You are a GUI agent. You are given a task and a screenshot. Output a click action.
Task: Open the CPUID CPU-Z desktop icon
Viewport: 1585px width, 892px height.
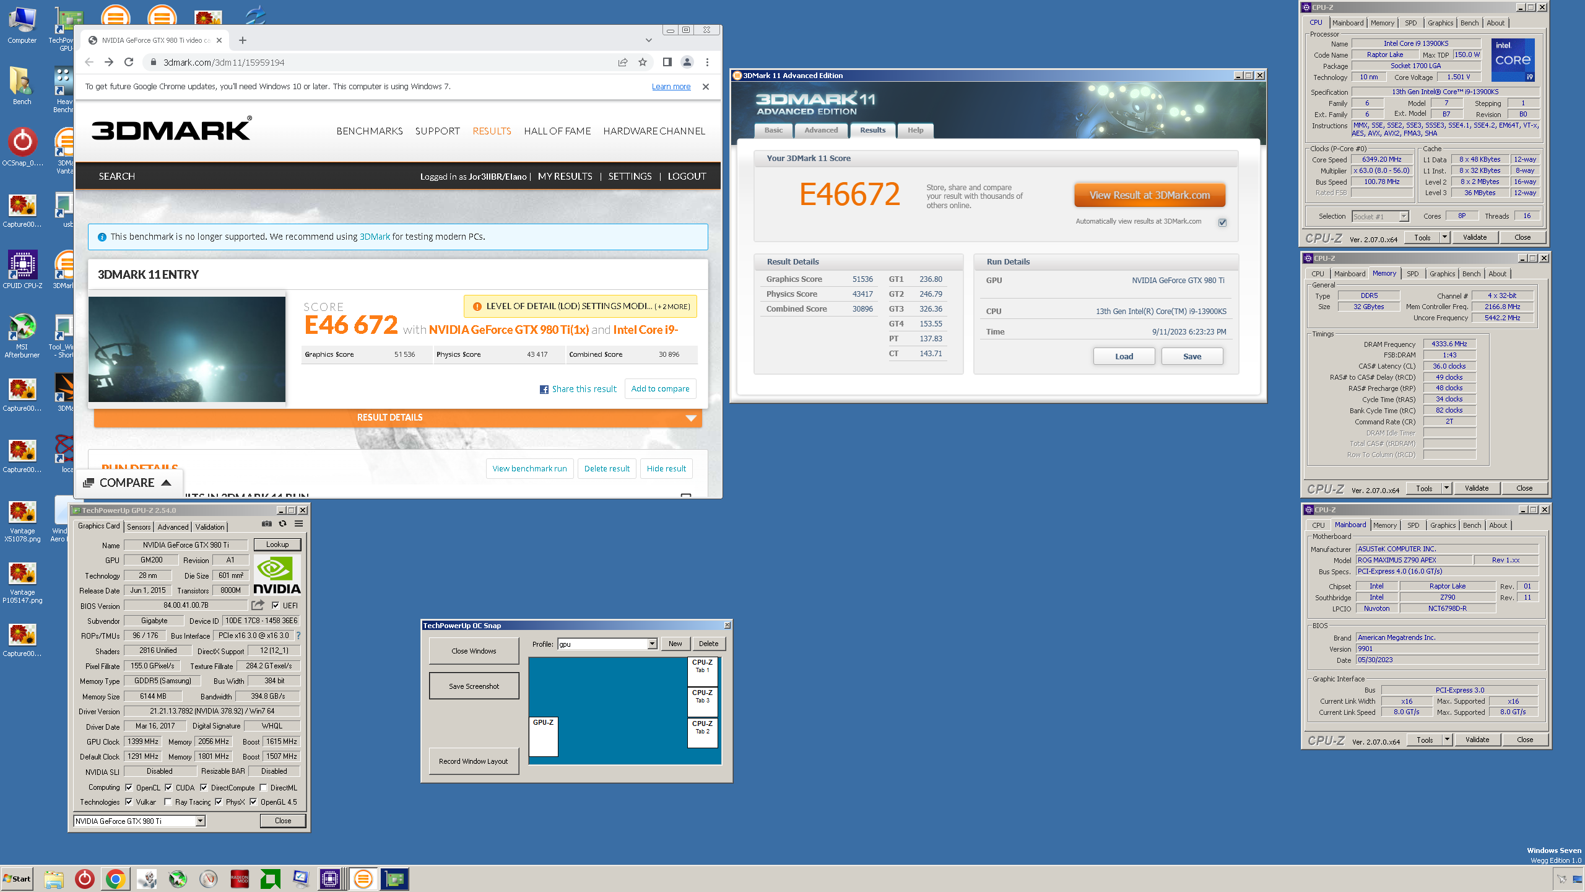(22, 269)
